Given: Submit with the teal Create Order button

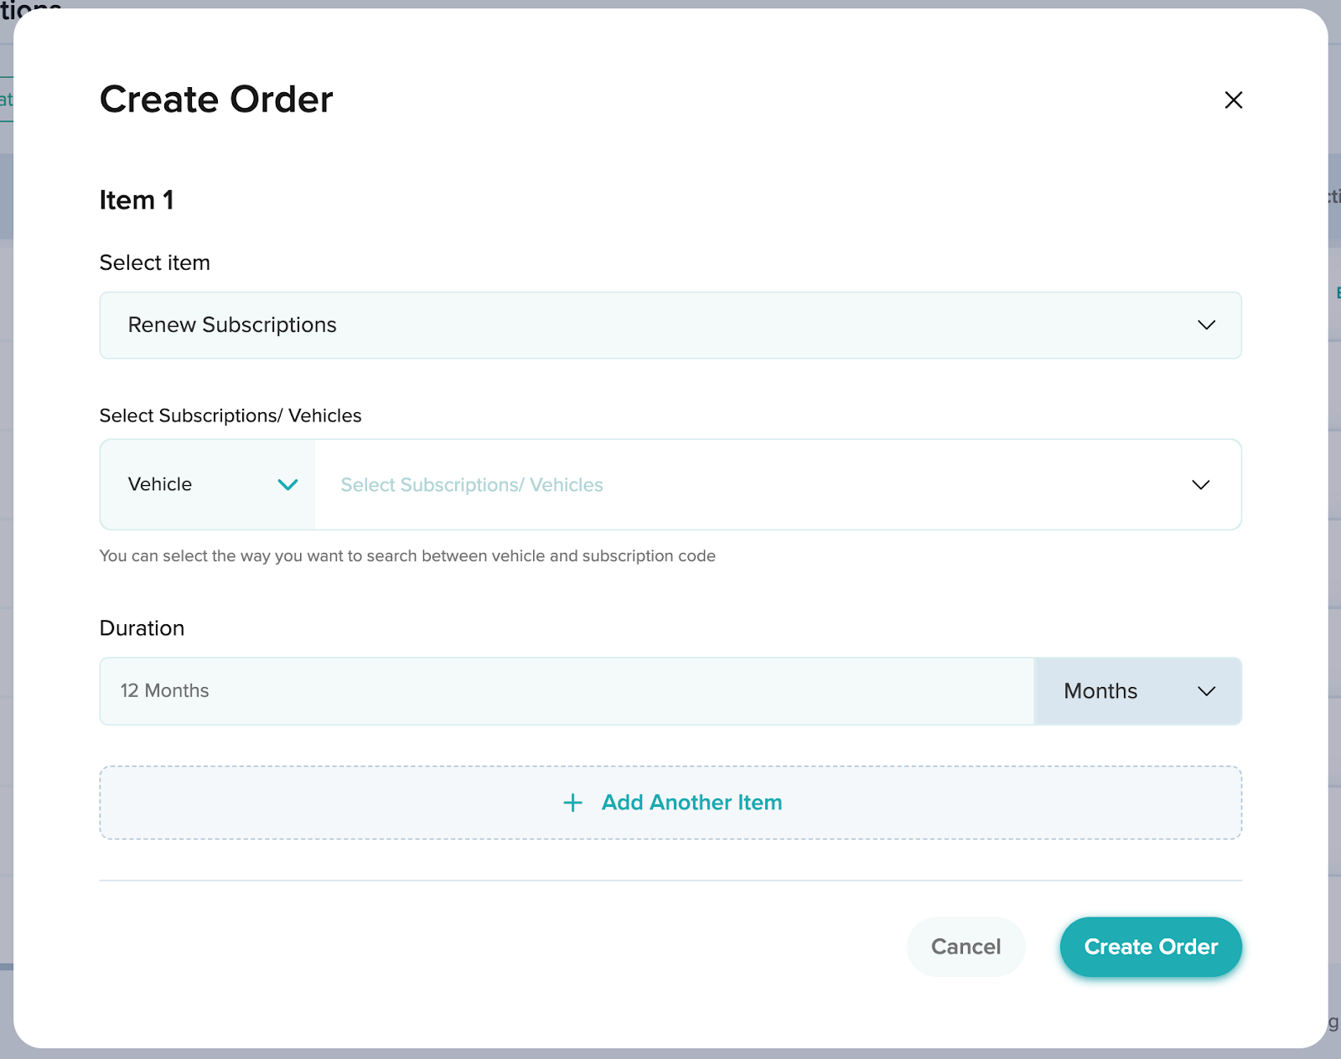Looking at the screenshot, I should tap(1150, 947).
